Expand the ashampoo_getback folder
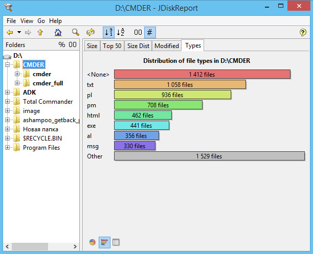Viewport: 313px width, 254px height. [x=7, y=120]
